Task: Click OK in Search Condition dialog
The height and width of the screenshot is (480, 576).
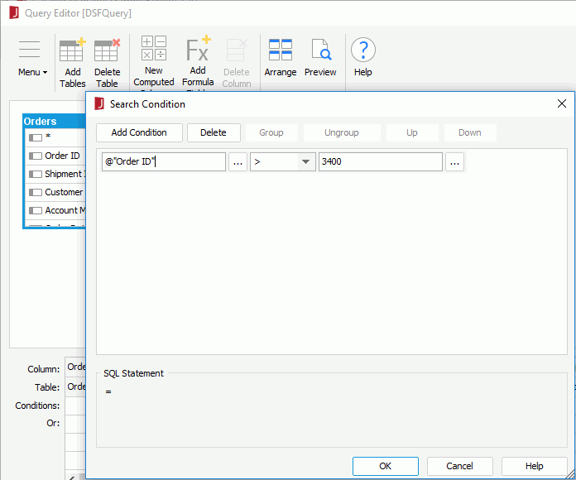Action: pyautogui.click(x=386, y=466)
